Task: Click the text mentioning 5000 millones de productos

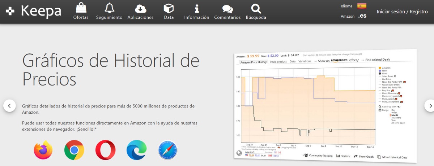Action: pyautogui.click(x=109, y=109)
